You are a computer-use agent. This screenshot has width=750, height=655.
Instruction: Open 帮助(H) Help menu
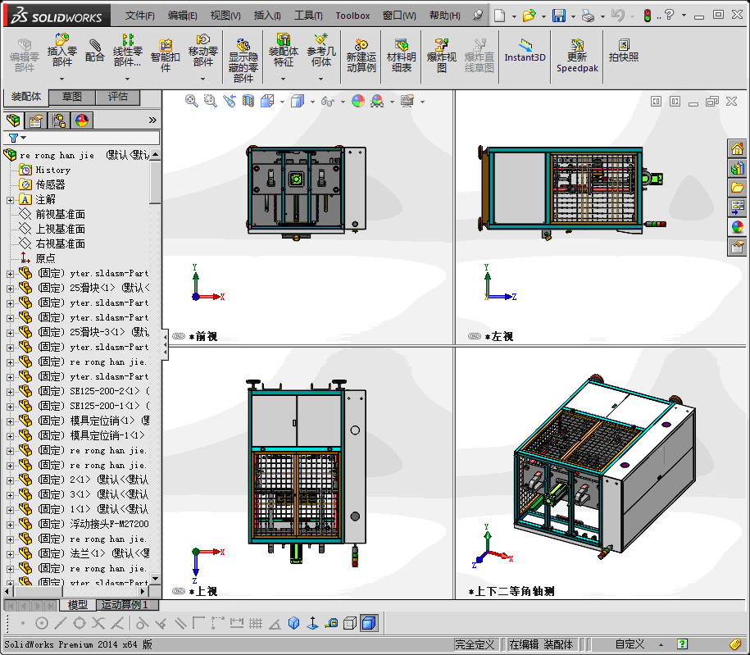pyautogui.click(x=445, y=16)
